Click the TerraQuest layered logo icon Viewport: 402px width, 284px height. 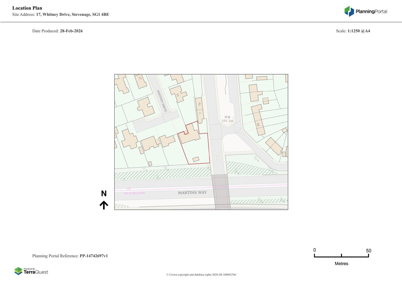(x=18, y=271)
